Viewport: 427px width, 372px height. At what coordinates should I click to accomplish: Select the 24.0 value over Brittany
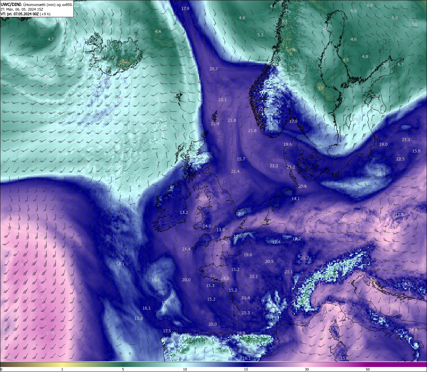(x=225, y=279)
